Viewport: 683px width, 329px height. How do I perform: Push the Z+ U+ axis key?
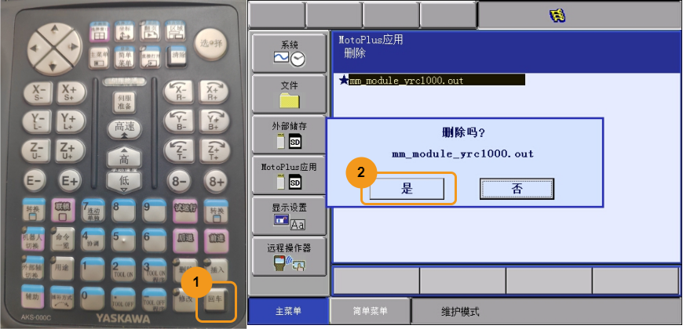[70, 151]
